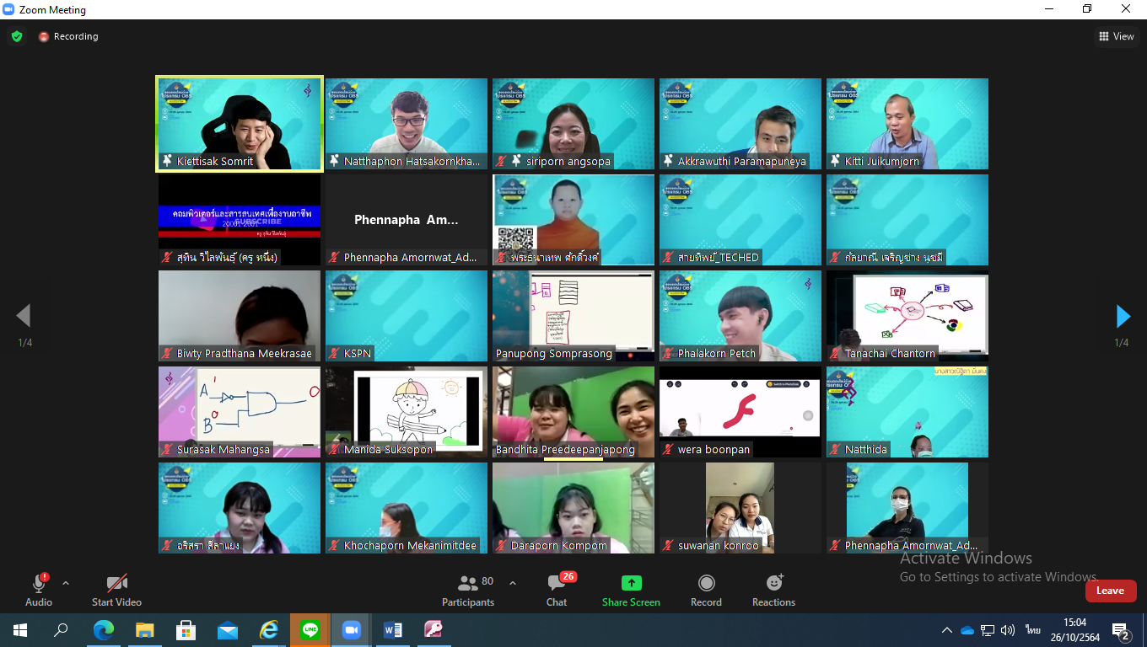Image resolution: width=1147 pixels, height=647 pixels.
Task: Select Manida Suksopon's drawing tile
Action: tap(407, 412)
